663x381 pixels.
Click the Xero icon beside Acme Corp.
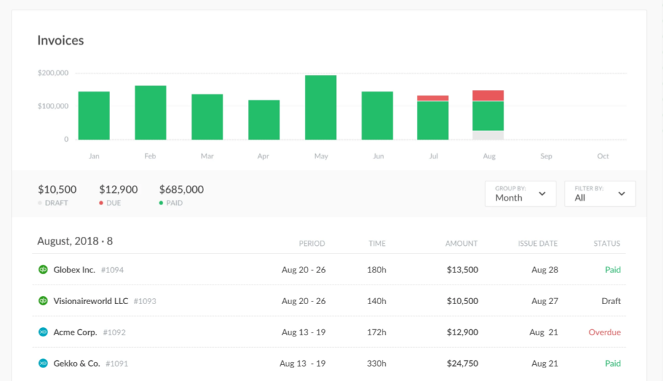(43, 332)
